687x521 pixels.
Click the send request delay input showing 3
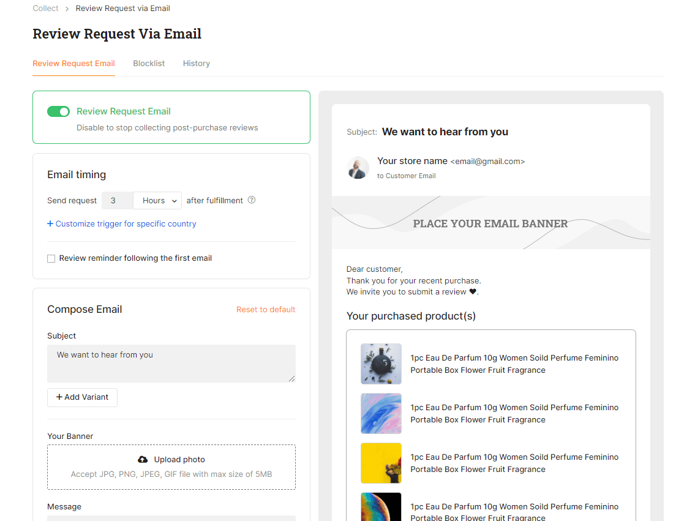[117, 200]
